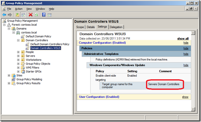The height and width of the screenshot is (122, 201).
Task: Collapse the contoso.local domain node
Action: point(14,33)
